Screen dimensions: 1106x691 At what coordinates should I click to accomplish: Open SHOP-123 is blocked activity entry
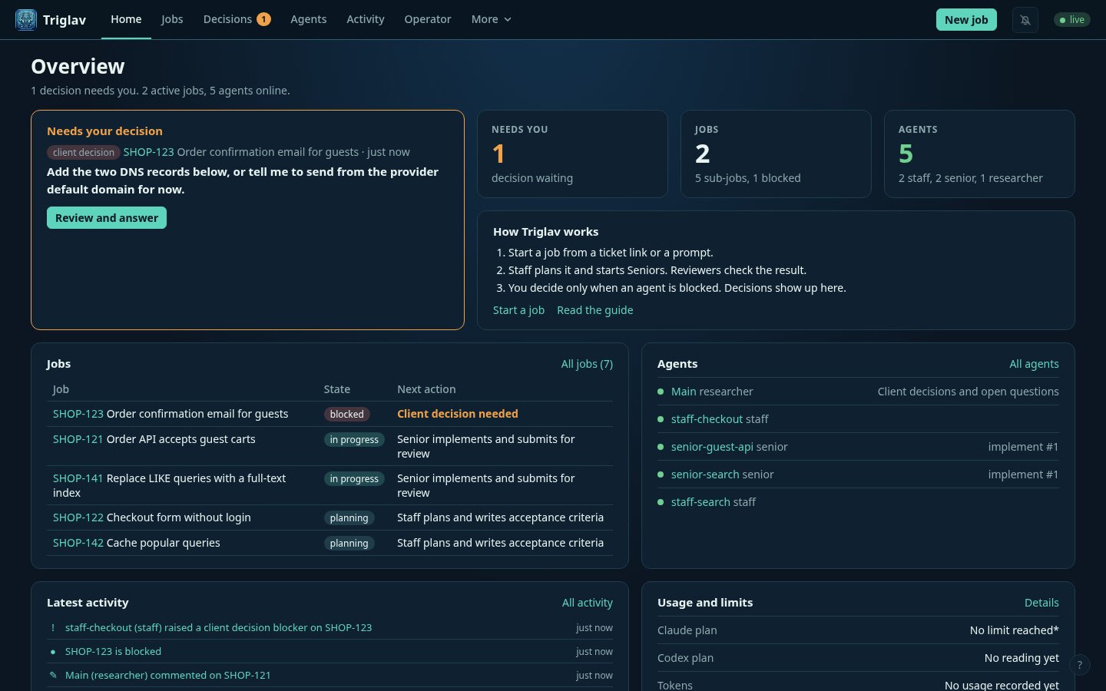click(x=113, y=652)
